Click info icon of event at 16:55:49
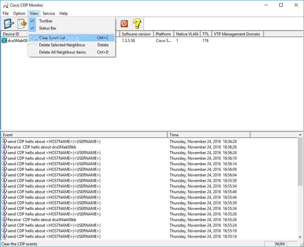This screenshot has width=304, height=247. coord(4,191)
